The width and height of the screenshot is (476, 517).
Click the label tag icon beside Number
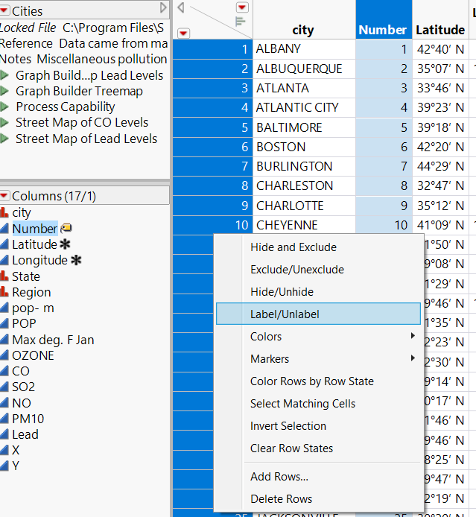(x=67, y=228)
